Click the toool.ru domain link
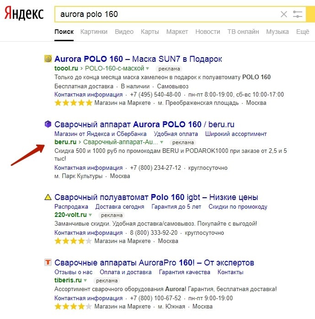Image resolution: width=315 pixels, height=319 pixels. pyautogui.click(x=66, y=68)
